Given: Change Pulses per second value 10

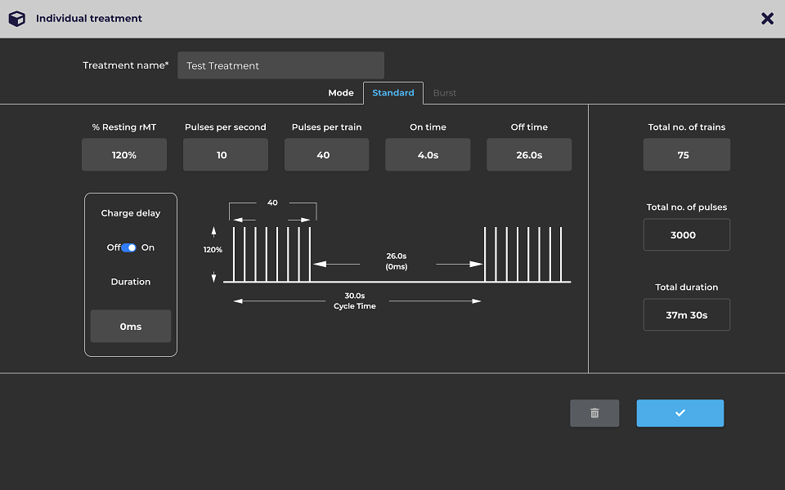Looking at the screenshot, I should [x=226, y=155].
